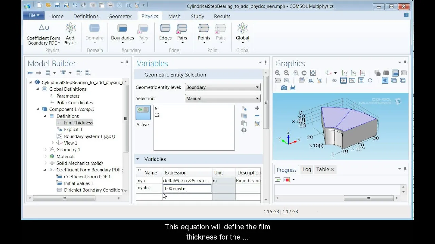The image size is (435, 244).
Task: Redo the last action
Action: coord(84,5)
